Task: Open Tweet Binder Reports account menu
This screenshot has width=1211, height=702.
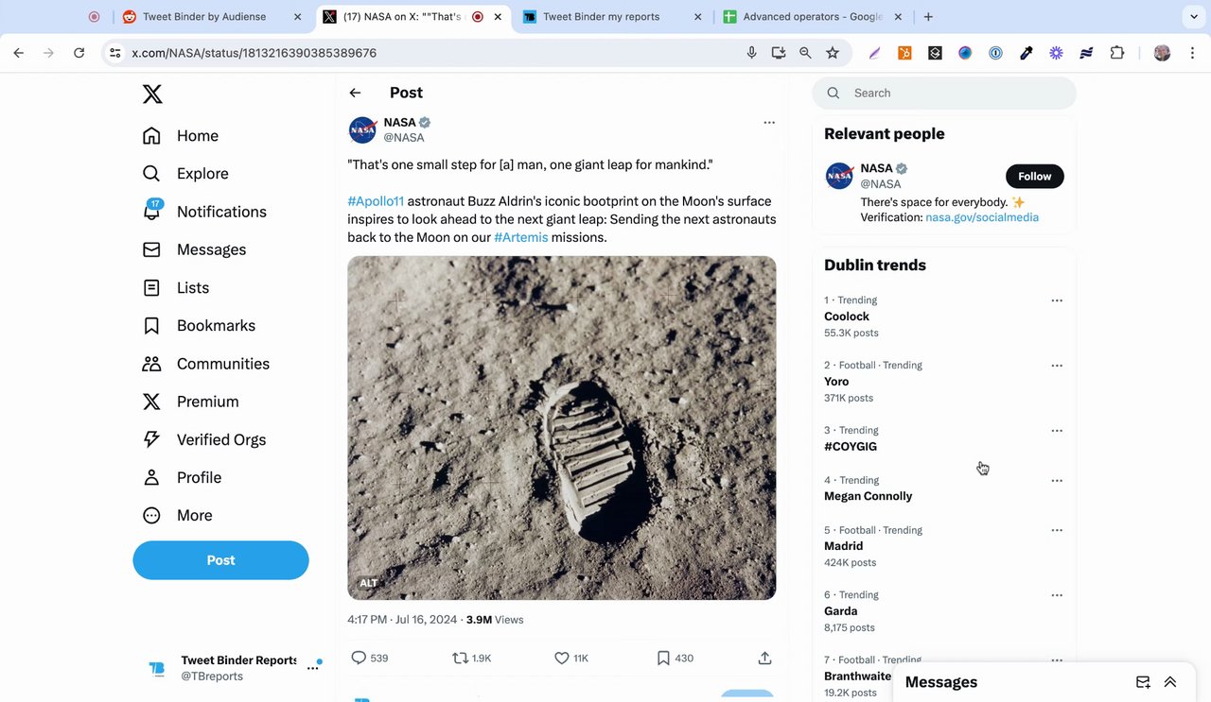Action: coord(313,668)
